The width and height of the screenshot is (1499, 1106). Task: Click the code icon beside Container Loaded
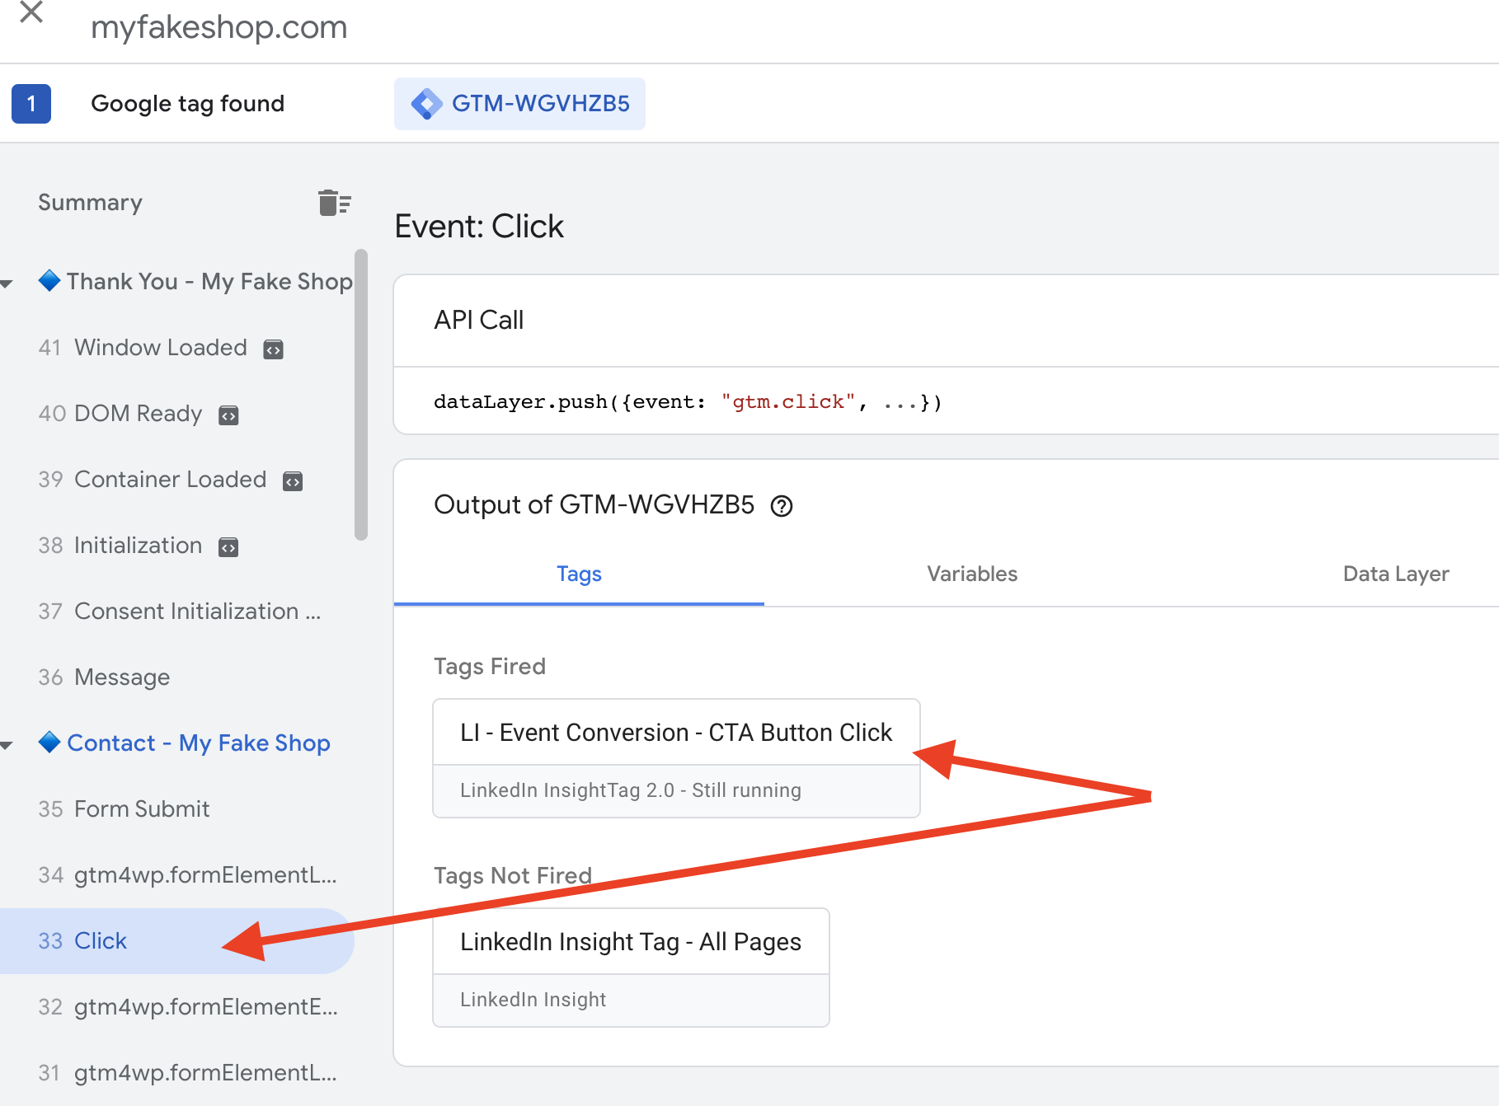click(293, 480)
